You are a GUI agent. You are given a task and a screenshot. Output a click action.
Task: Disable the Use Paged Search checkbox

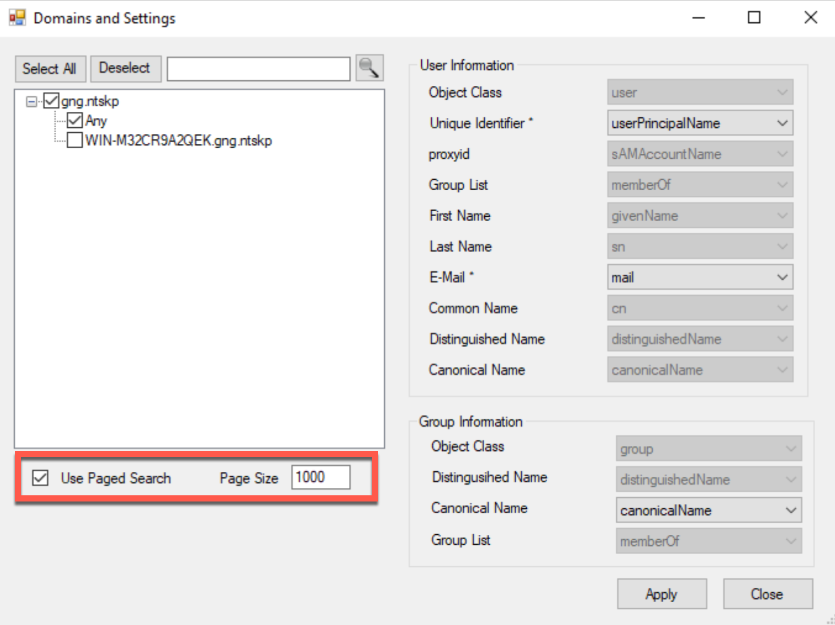pos(41,477)
